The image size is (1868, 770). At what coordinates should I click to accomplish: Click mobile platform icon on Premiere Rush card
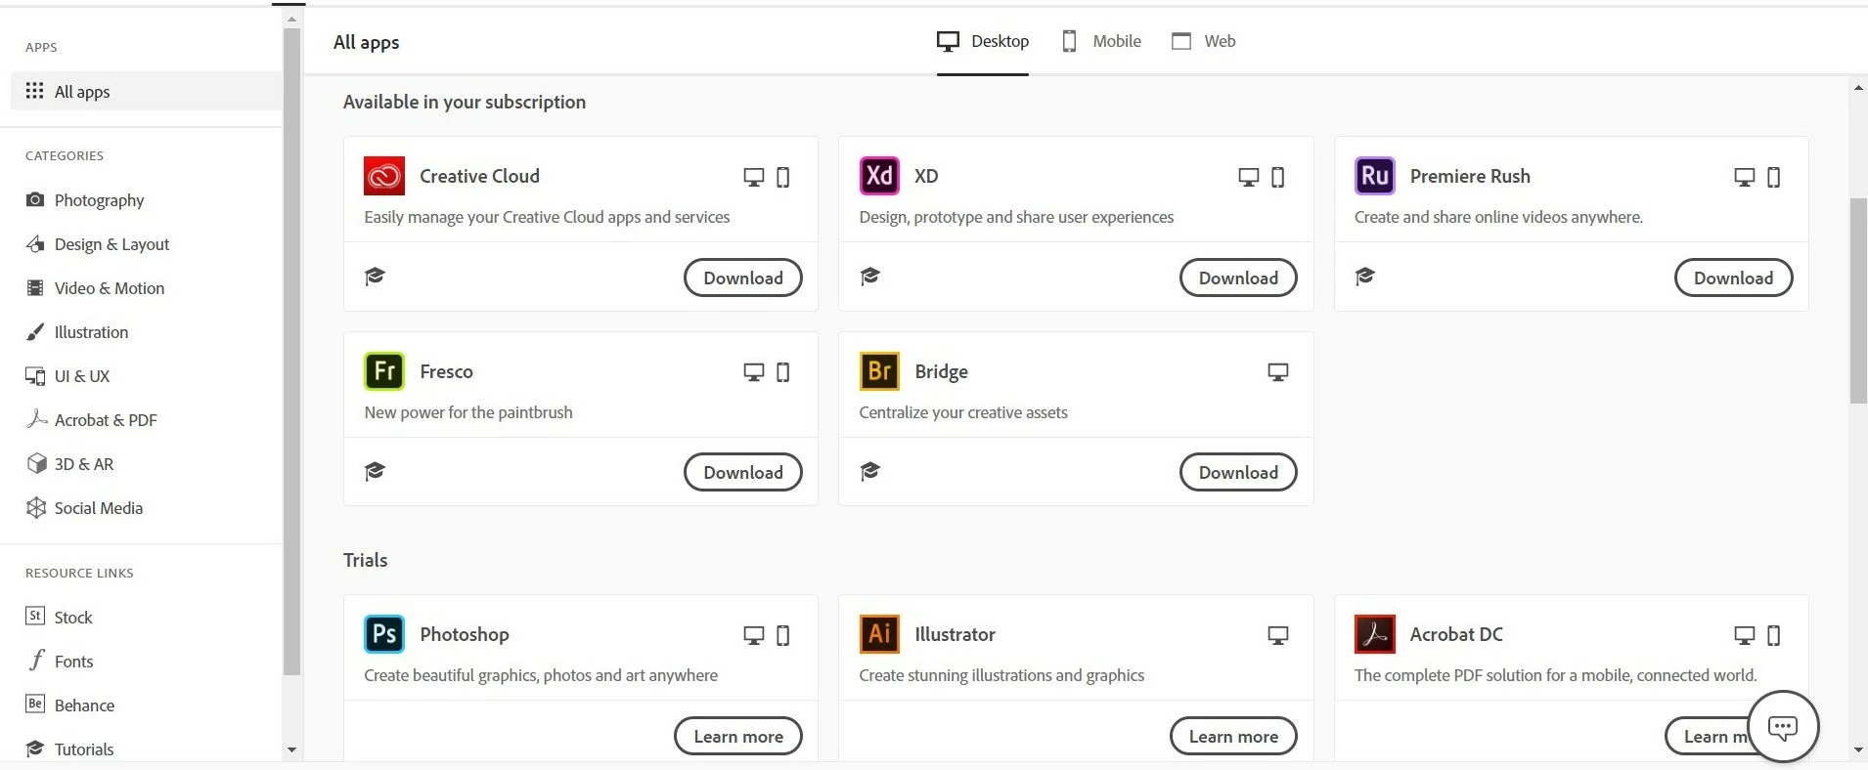coord(1773,177)
